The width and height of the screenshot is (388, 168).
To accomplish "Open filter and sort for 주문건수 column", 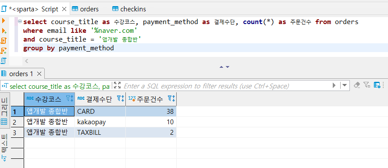I will click(x=171, y=99).
